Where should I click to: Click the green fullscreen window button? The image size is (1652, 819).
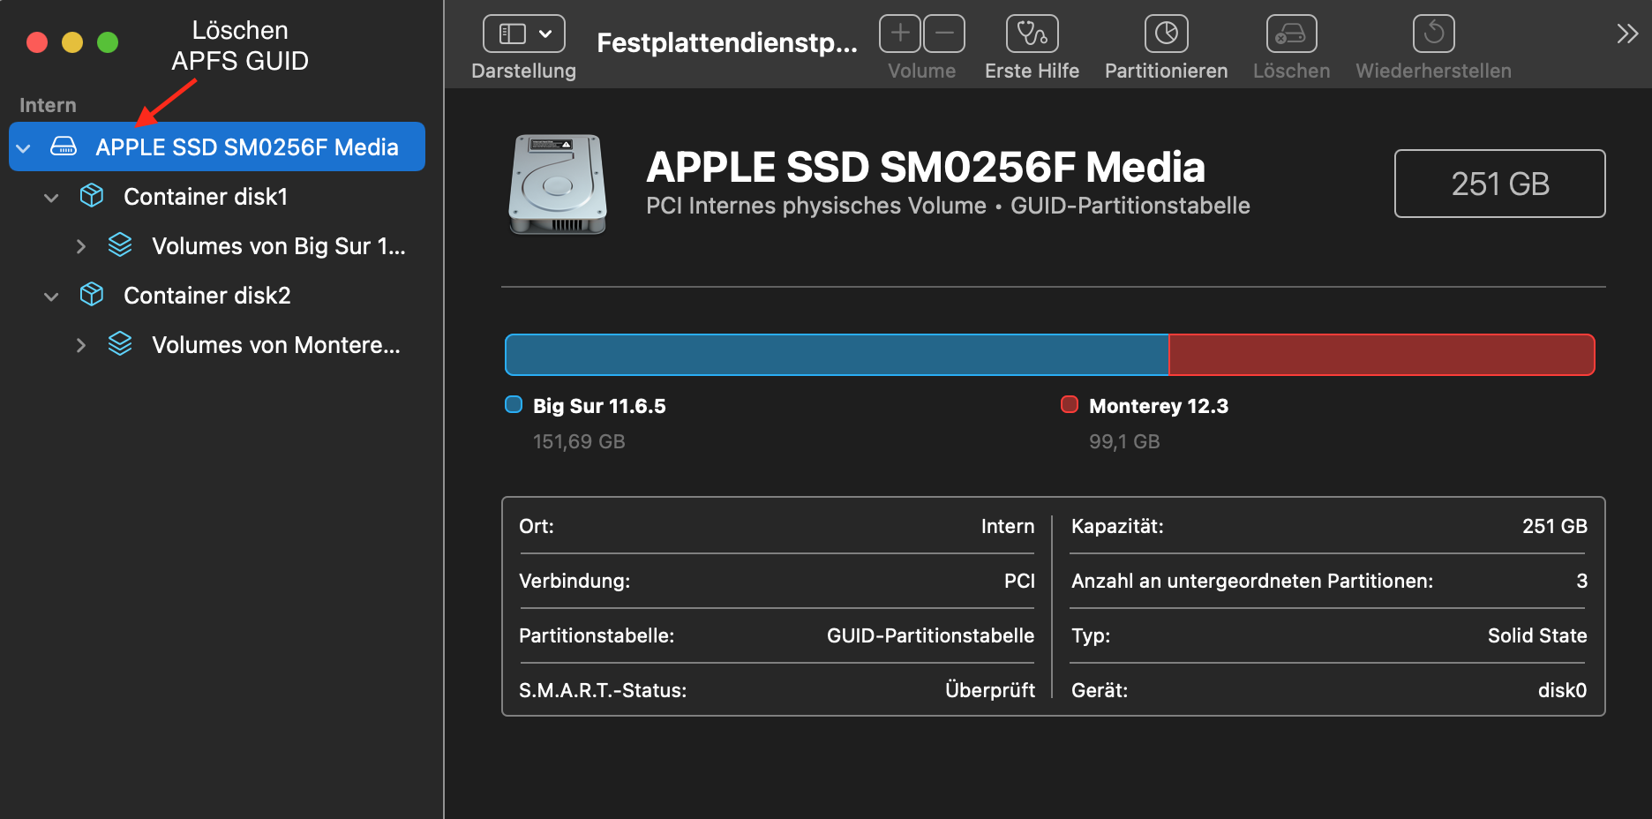[108, 42]
